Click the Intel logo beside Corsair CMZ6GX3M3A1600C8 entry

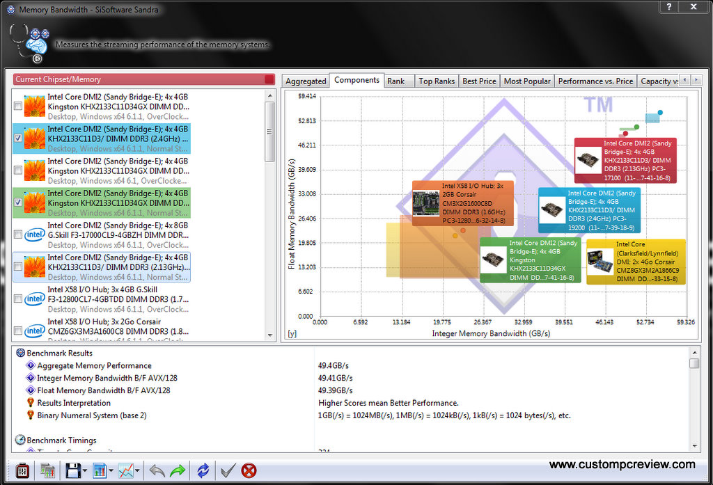(x=35, y=331)
